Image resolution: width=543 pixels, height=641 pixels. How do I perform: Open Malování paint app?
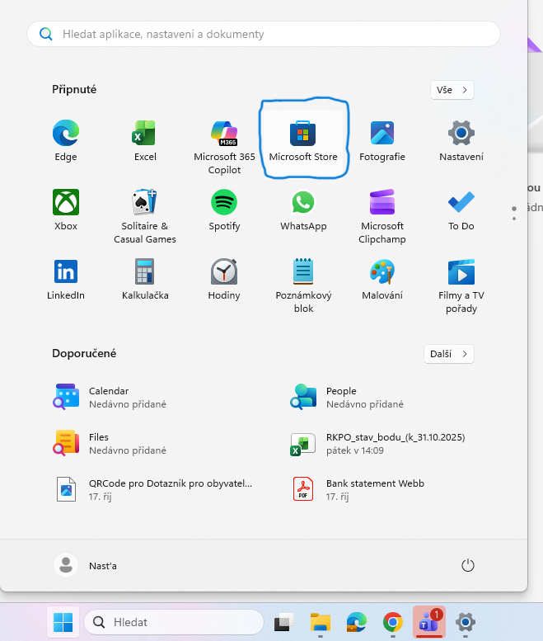pyautogui.click(x=382, y=278)
